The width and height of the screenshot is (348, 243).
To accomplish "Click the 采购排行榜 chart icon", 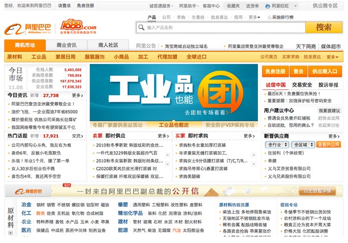I will pos(269,17).
